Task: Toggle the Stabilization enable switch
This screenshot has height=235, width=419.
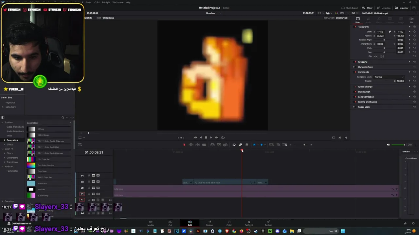Action: click(355, 92)
